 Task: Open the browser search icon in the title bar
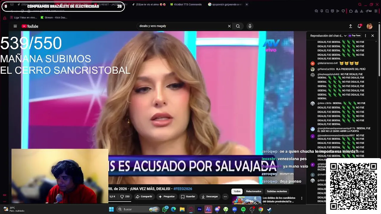pyautogui.click(x=360, y=4)
